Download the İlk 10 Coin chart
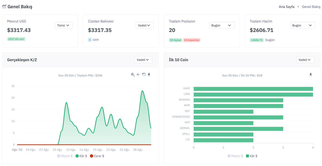The width and height of the screenshot is (322, 166). (311, 75)
